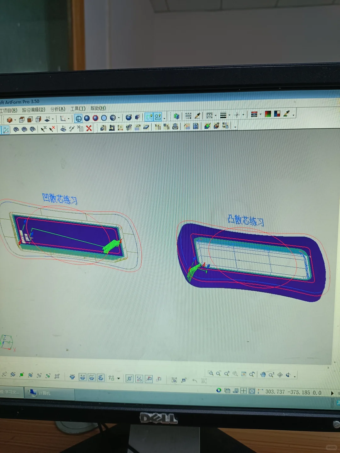Click the dark blue stacked layers icon

[137, 117]
